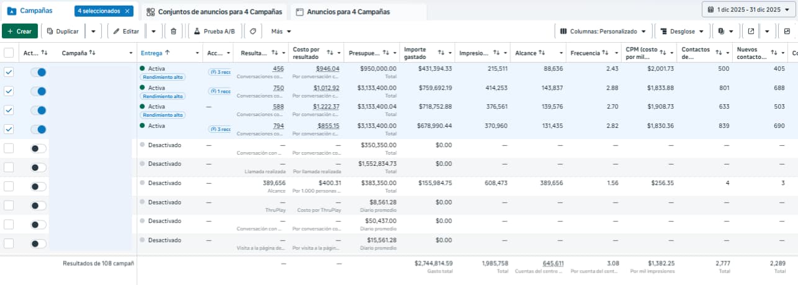Open recommendations badge in the 794 results row
Screen dimensions: 798x285
pos(220,129)
